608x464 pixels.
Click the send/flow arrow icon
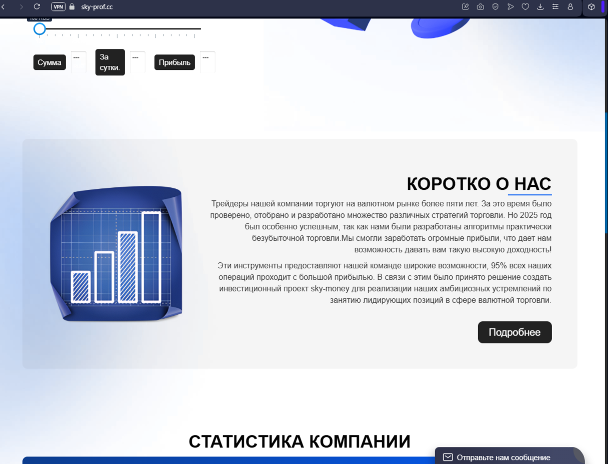[510, 7]
